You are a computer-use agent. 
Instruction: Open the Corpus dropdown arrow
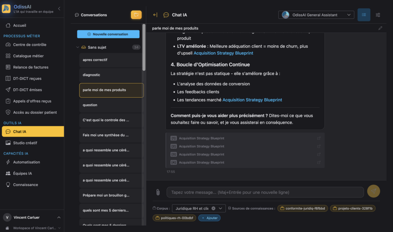(x=220, y=209)
